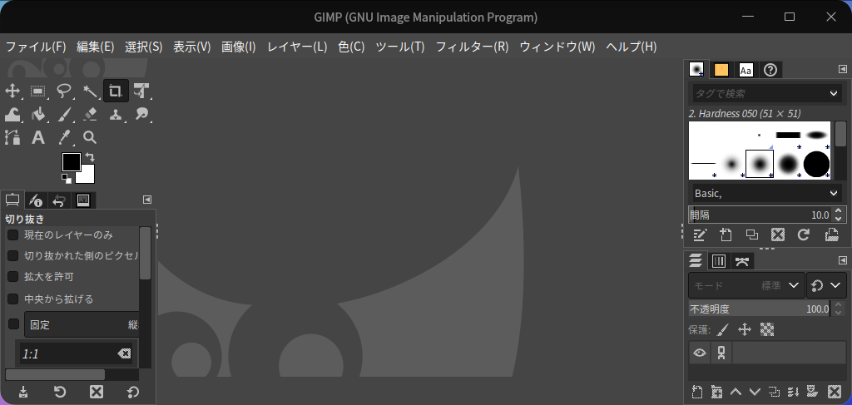Viewport: 852px width, 405px height.
Task: Delete tool preset icon in tool options
Action: click(97, 392)
